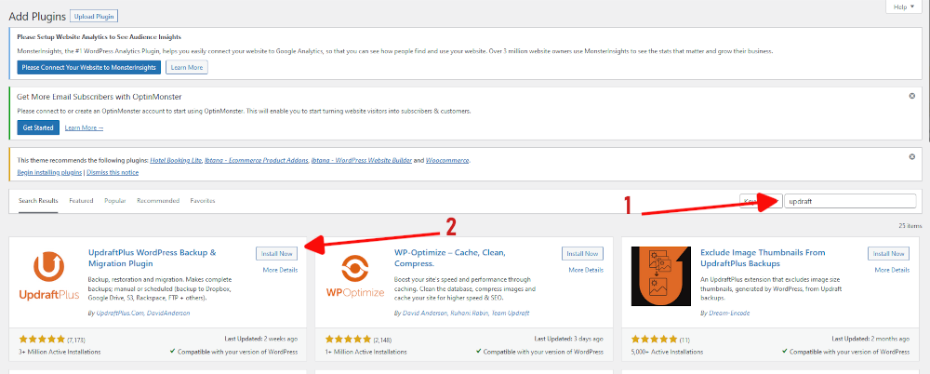This screenshot has width=930, height=374.
Task: Dismiss the theme recommended plugins notice
Action: 911,156
